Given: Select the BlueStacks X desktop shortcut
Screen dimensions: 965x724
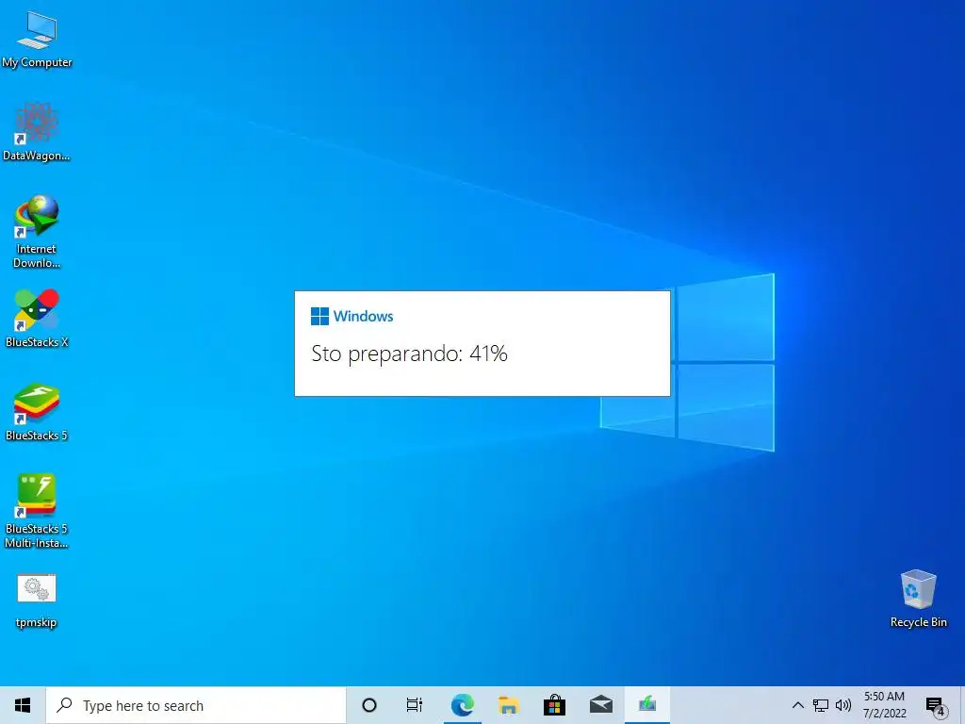Looking at the screenshot, I should coord(37,319).
